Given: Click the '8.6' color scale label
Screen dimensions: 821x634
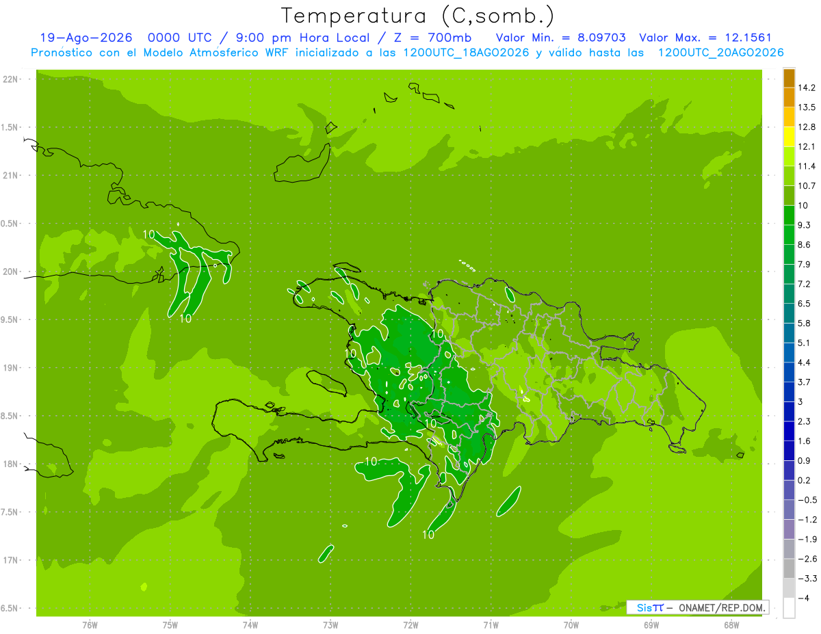Looking at the screenshot, I should [x=804, y=245].
